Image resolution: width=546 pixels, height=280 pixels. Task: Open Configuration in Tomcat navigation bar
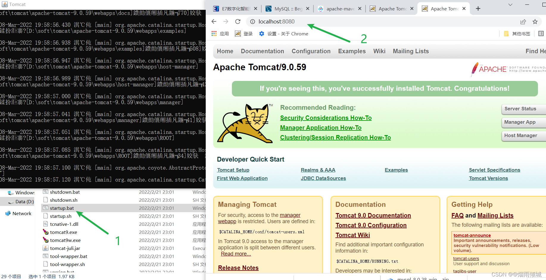click(311, 51)
